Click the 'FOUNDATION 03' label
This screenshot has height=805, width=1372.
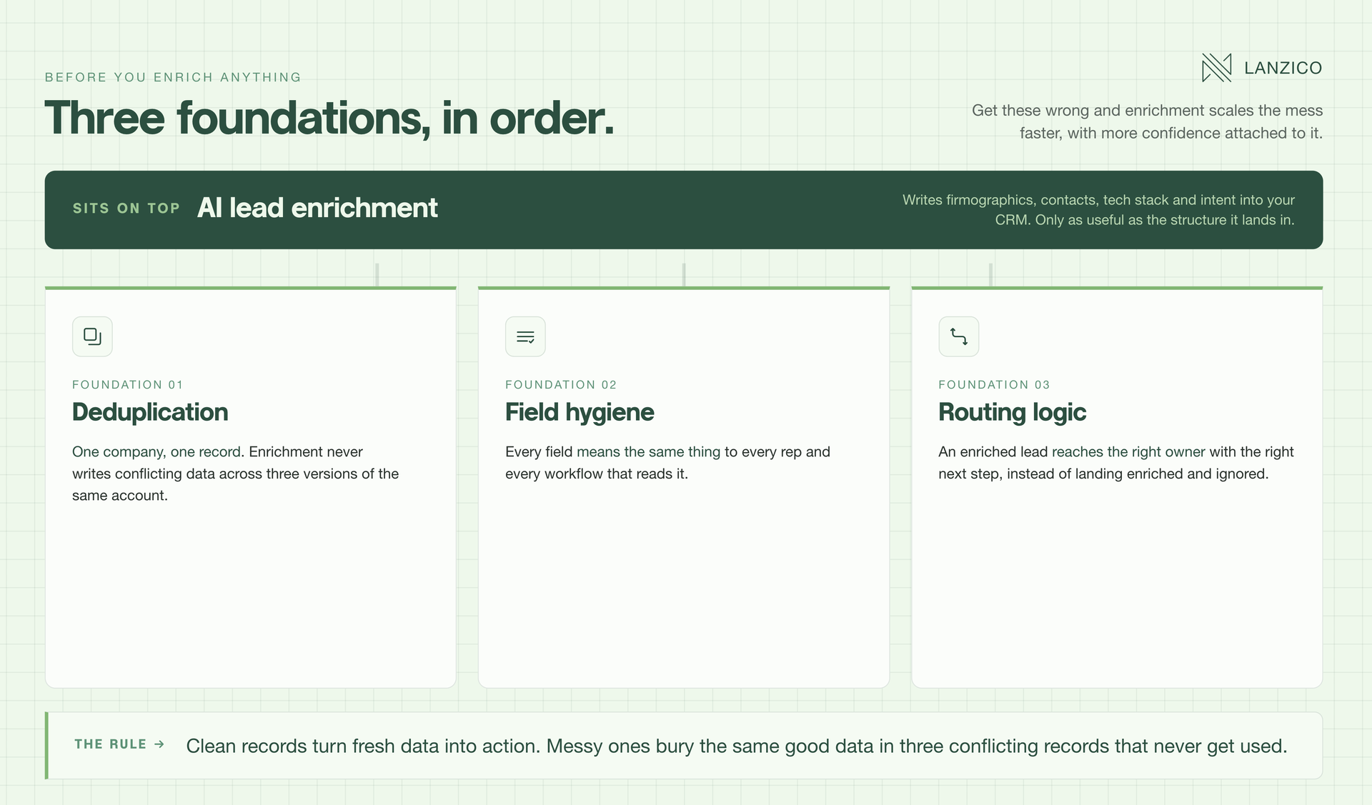(994, 384)
